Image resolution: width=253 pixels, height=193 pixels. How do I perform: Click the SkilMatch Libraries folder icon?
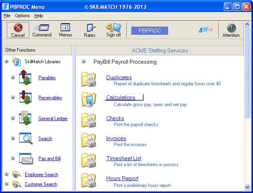click(17, 62)
